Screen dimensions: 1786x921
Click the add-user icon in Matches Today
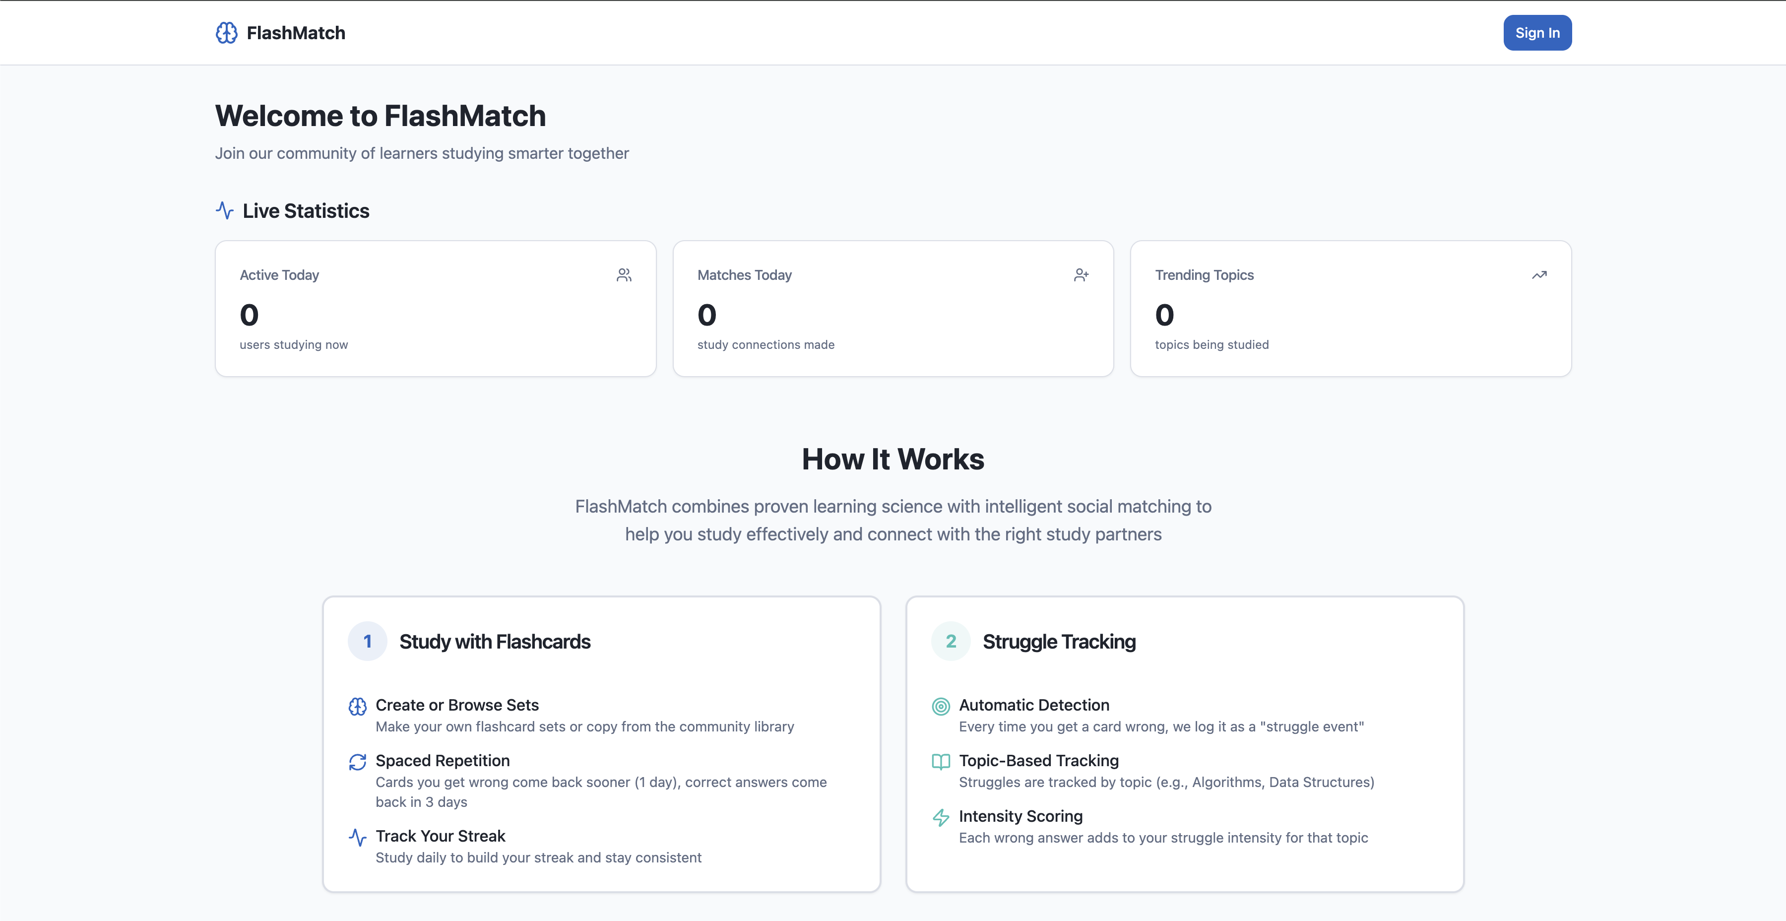[1081, 275]
